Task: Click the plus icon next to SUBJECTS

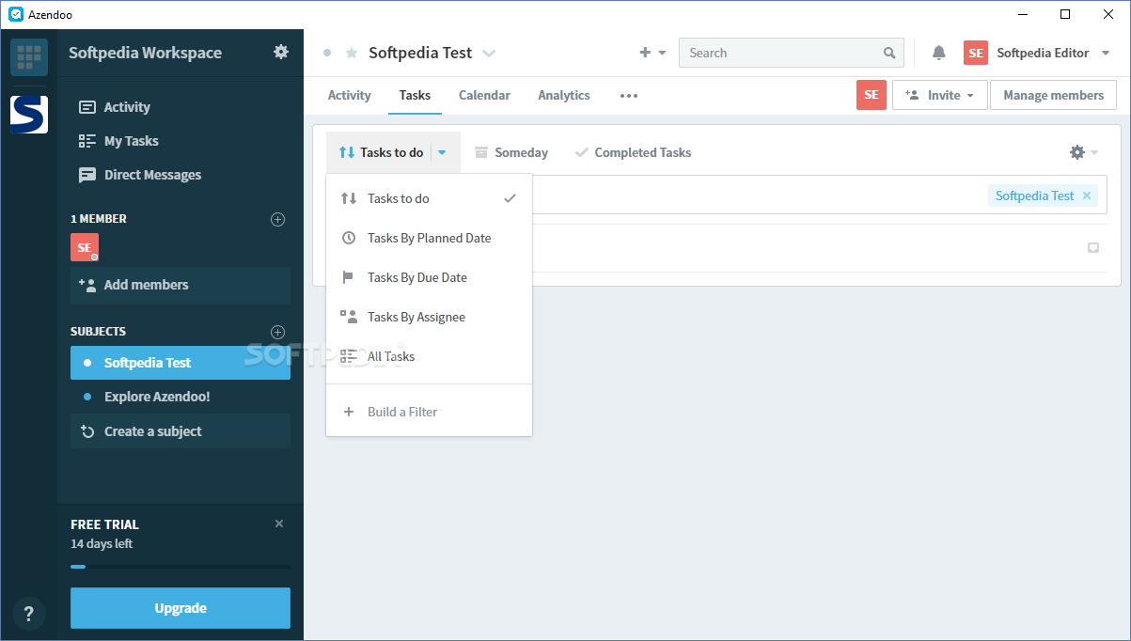Action: tap(277, 332)
